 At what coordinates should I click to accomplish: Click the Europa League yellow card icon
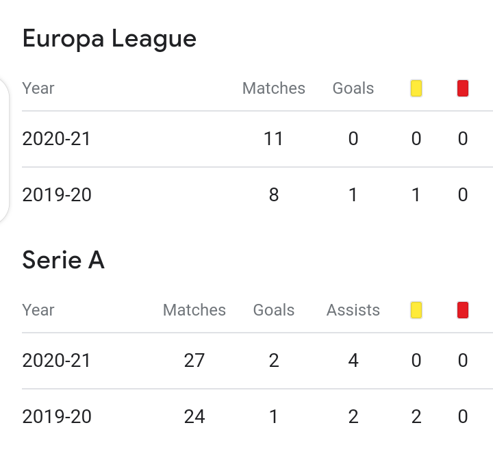[416, 88]
